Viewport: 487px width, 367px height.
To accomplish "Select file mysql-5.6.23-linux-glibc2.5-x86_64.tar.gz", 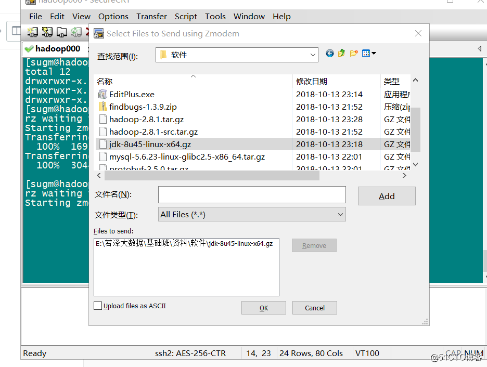I will 187,156.
